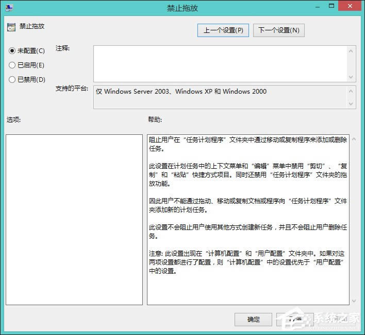Viewport: 365px width, 335px height.
Task: Close the 禁止拖放 dialog window
Action: (x=350, y=6)
